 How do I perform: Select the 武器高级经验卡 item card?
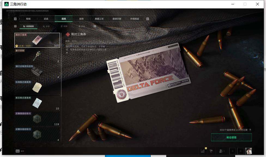tap(37, 119)
